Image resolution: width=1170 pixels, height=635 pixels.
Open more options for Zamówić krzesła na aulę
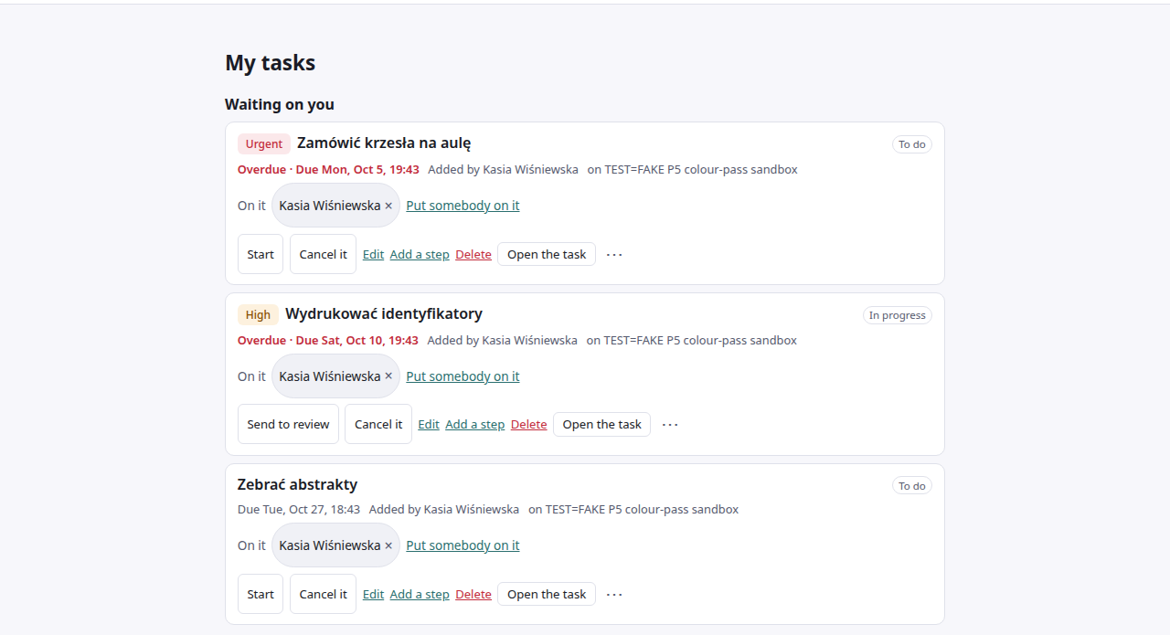(614, 254)
